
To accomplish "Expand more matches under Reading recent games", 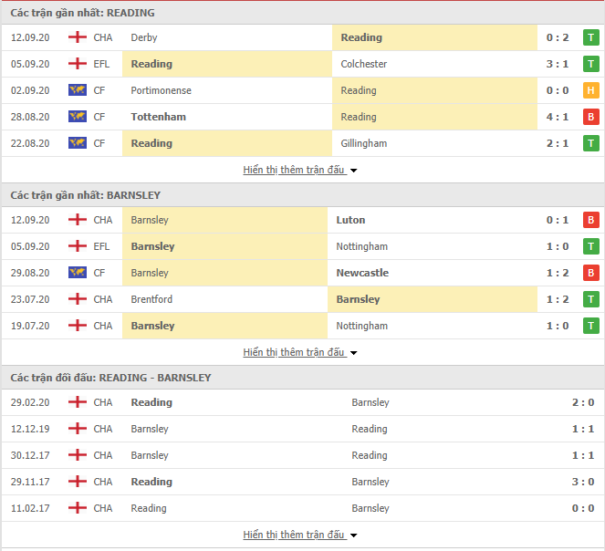I will 300,170.
